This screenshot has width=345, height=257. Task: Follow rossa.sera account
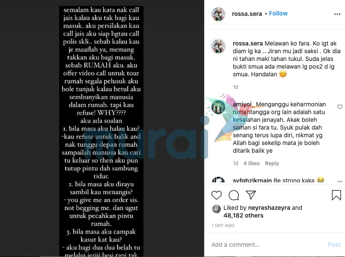tap(278, 13)
